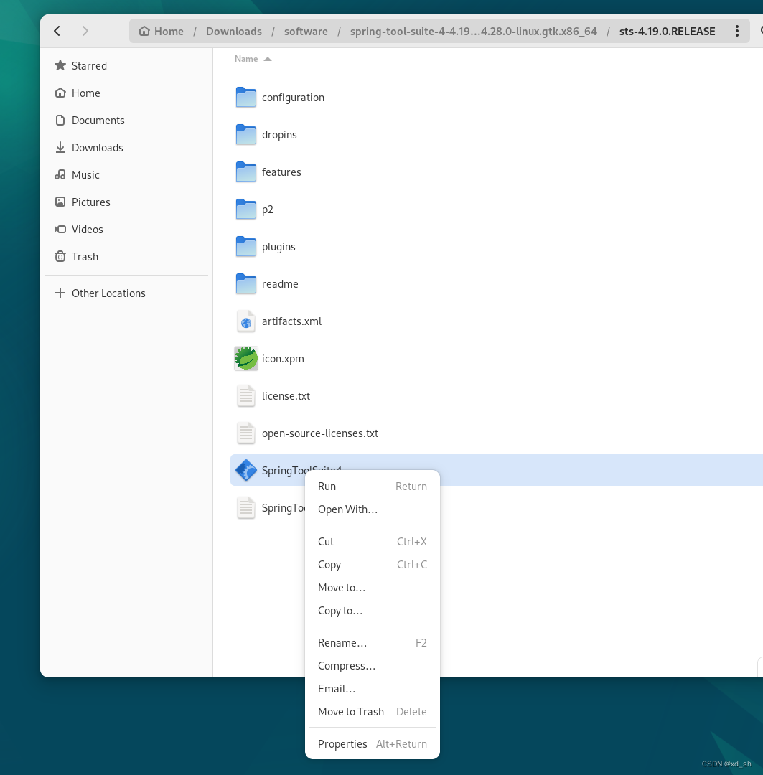Open the three-dot path bar menu
Viewport: 763px width, 775px height.
pyautogui.click(x=736, y=31)
